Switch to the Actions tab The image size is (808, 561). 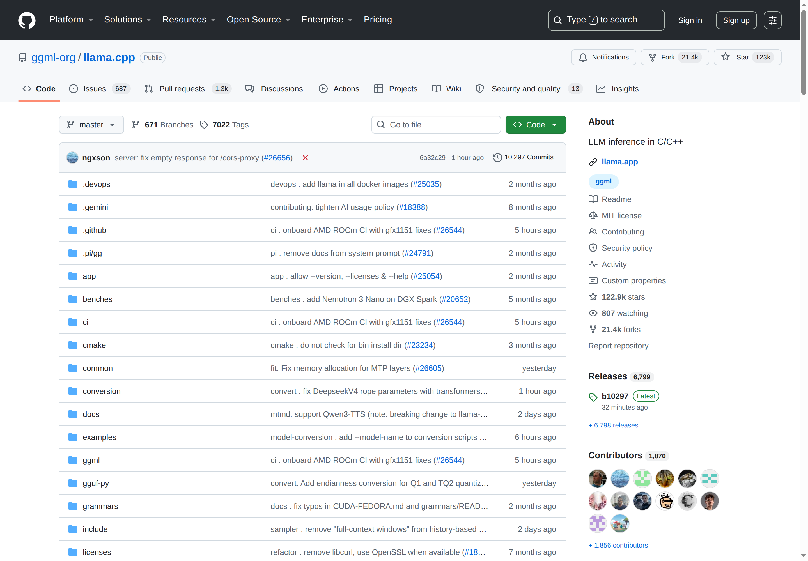click(339, 89)
